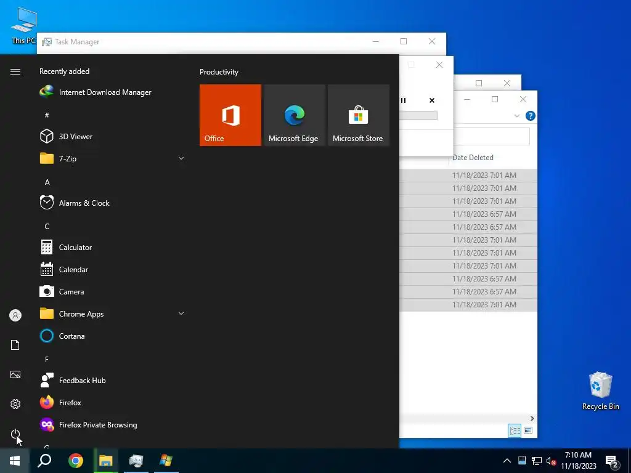631x473 pixels.
Task: Open the Microsoft Store tile
Action: click(359, 115)
